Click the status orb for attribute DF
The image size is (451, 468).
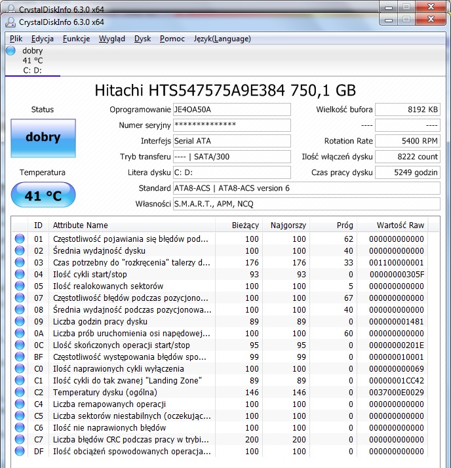tap(20, 451)
